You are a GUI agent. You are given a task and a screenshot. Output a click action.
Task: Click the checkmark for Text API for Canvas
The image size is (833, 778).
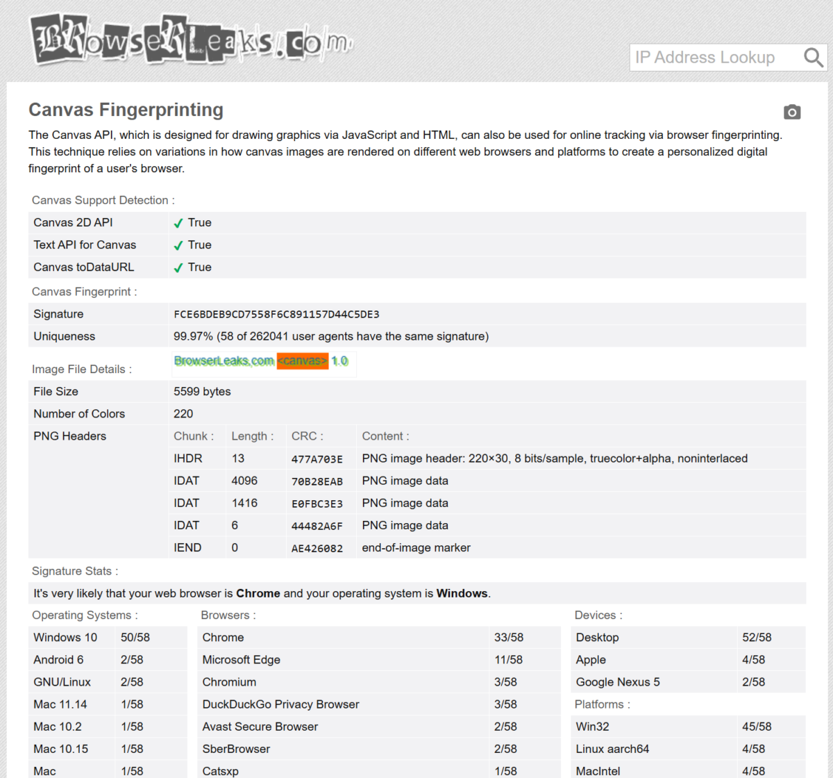click(x=178, y=245)
